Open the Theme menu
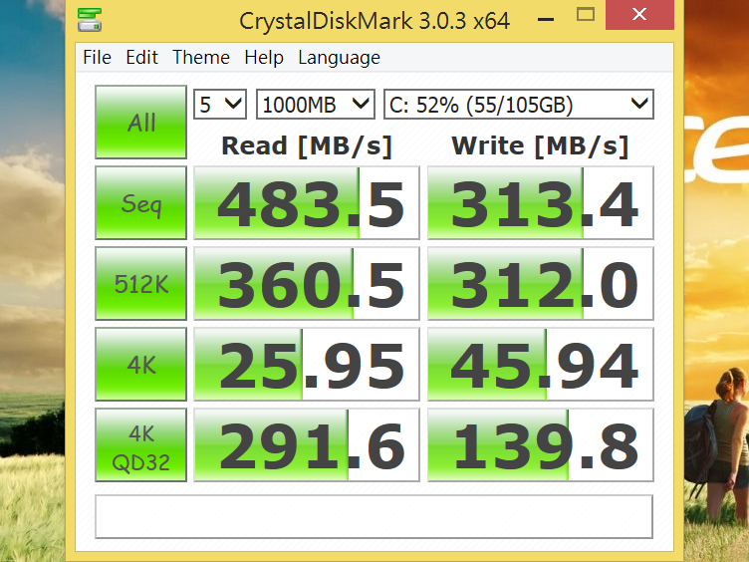 coord(201,58)
